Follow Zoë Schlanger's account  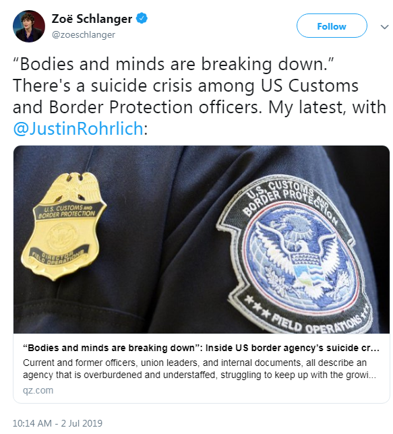coord(332,26)
